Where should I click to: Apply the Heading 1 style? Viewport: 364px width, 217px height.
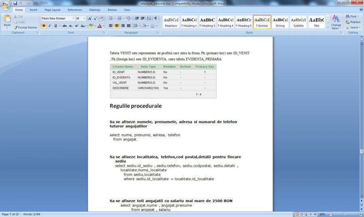pyautogui.click(x=189, y=22)
